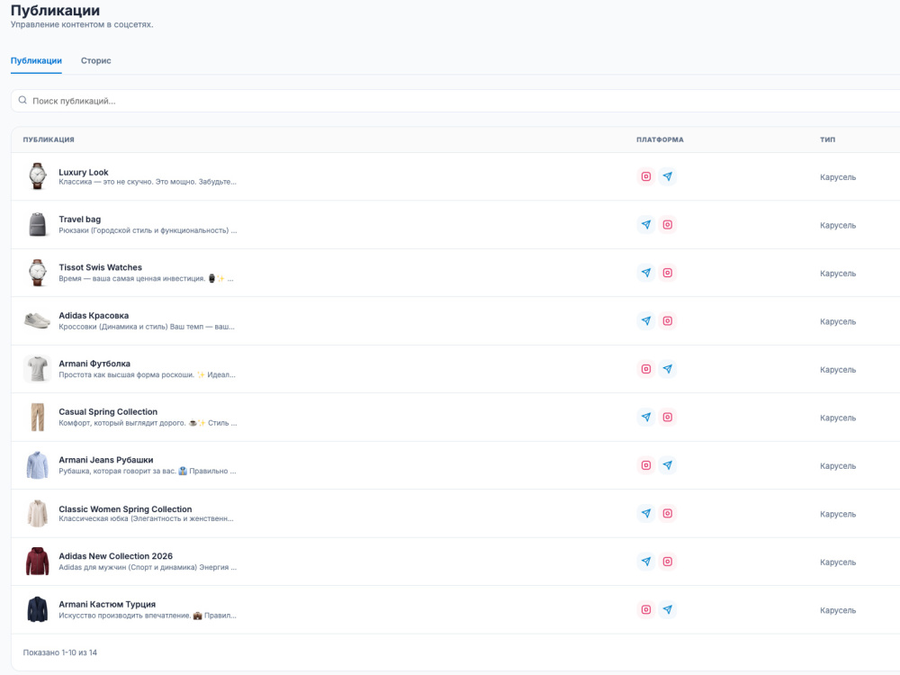Click the search magnifier icon
The image size is (900, 675).
coord(22,101)
